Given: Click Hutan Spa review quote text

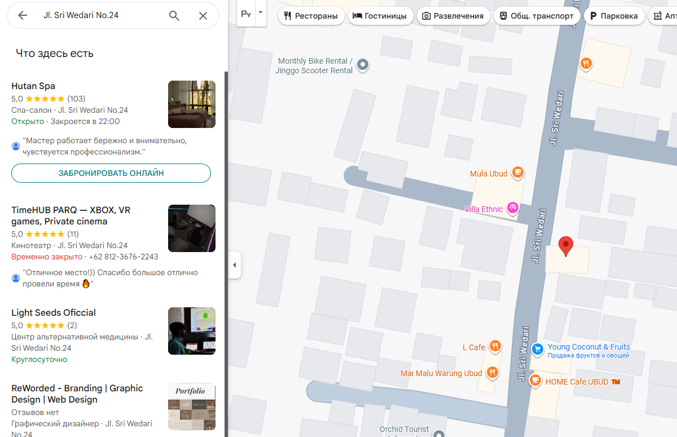Looking at the screenshot, I should tap(105, 146).
